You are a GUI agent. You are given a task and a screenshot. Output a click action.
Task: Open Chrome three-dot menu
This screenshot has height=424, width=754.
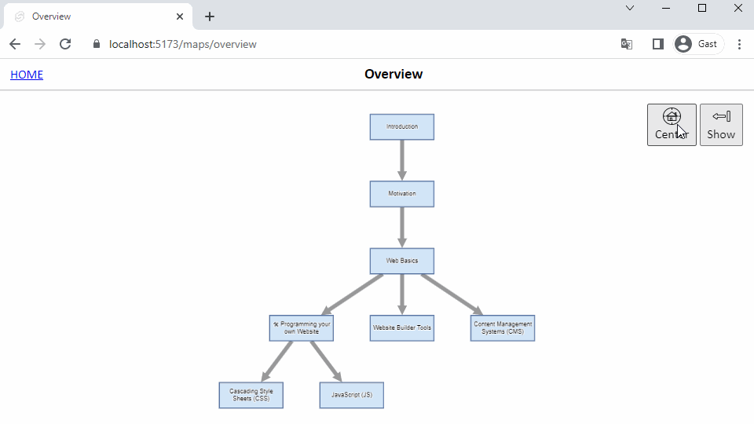click(x=739, y=44)
